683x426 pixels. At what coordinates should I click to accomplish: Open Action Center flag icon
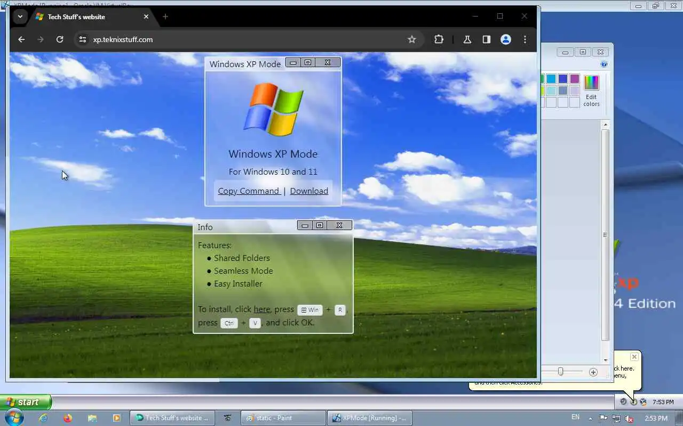coord(603,418)
